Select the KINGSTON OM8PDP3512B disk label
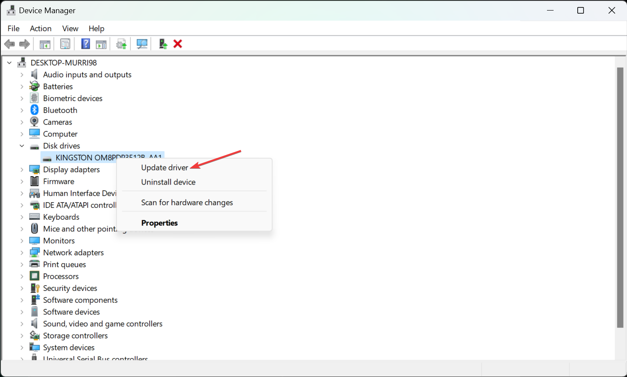This screenshot has height=377, width=627. pos(109,158)
